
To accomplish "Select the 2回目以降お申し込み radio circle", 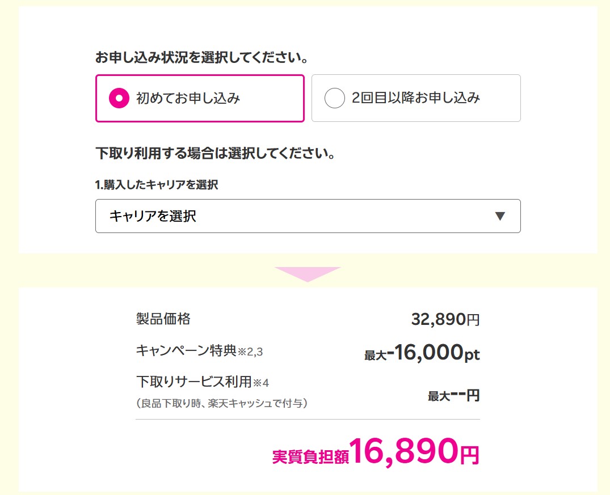I will (x=334, y=99).
